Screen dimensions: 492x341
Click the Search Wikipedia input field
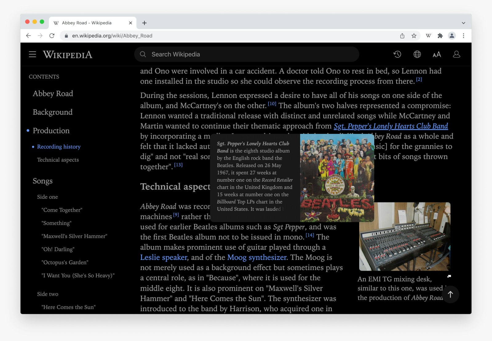[x=246, y=54]
